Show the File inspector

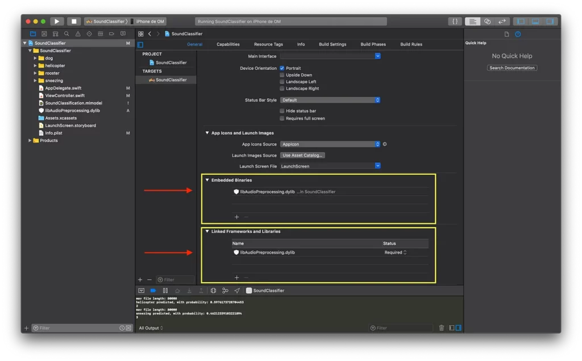[506, 34]
